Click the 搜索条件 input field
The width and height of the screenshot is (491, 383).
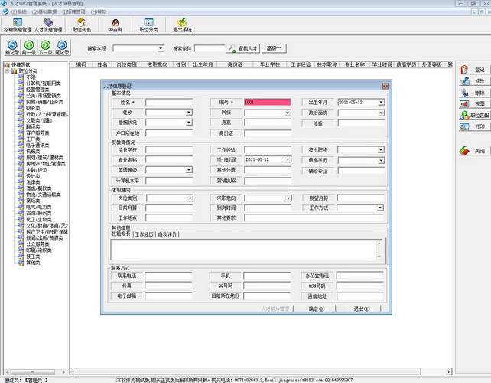[210, 48]
